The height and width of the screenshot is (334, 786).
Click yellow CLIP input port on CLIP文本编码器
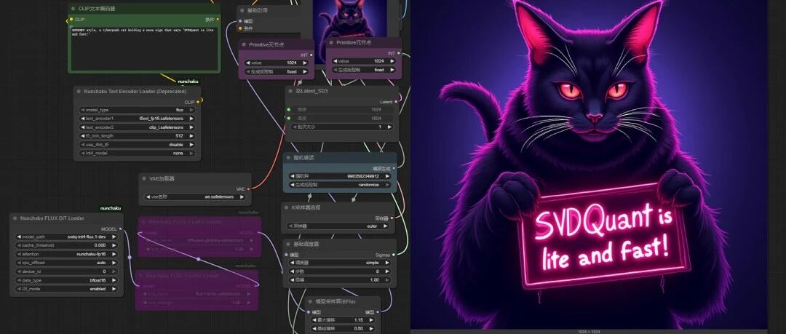[71, 19]
